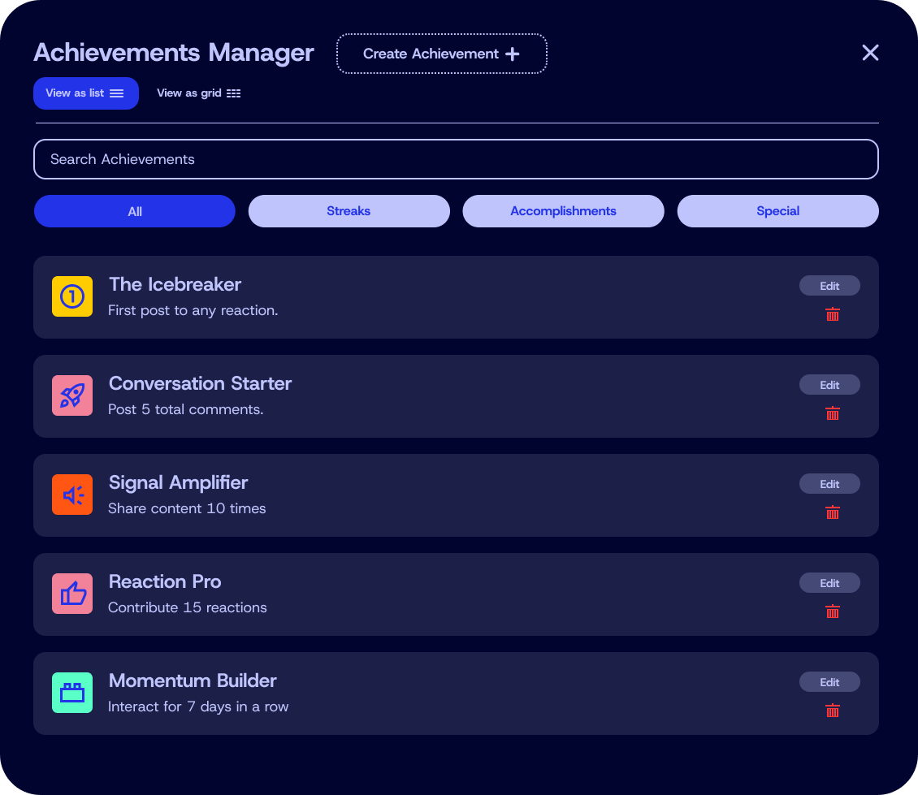
Task: Switch to View as list mode
Action: coord(85,93)
